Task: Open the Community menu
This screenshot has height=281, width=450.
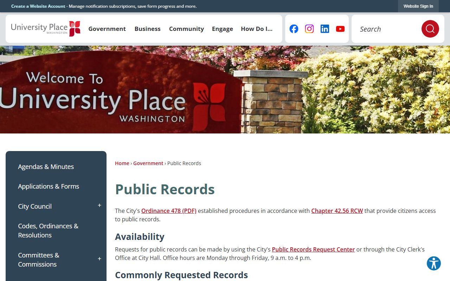Action: (186, 29)
